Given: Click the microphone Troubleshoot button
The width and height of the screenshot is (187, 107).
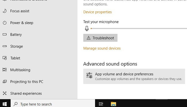Looking at the screenshot, I should coord(100,38).
